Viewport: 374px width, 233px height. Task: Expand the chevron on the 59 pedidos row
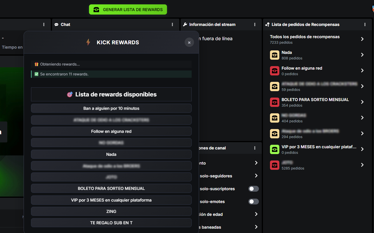362,86
